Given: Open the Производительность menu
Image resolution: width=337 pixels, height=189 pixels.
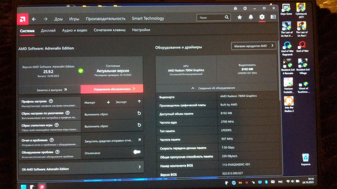Looking at the screenshot, I should 105,18.
